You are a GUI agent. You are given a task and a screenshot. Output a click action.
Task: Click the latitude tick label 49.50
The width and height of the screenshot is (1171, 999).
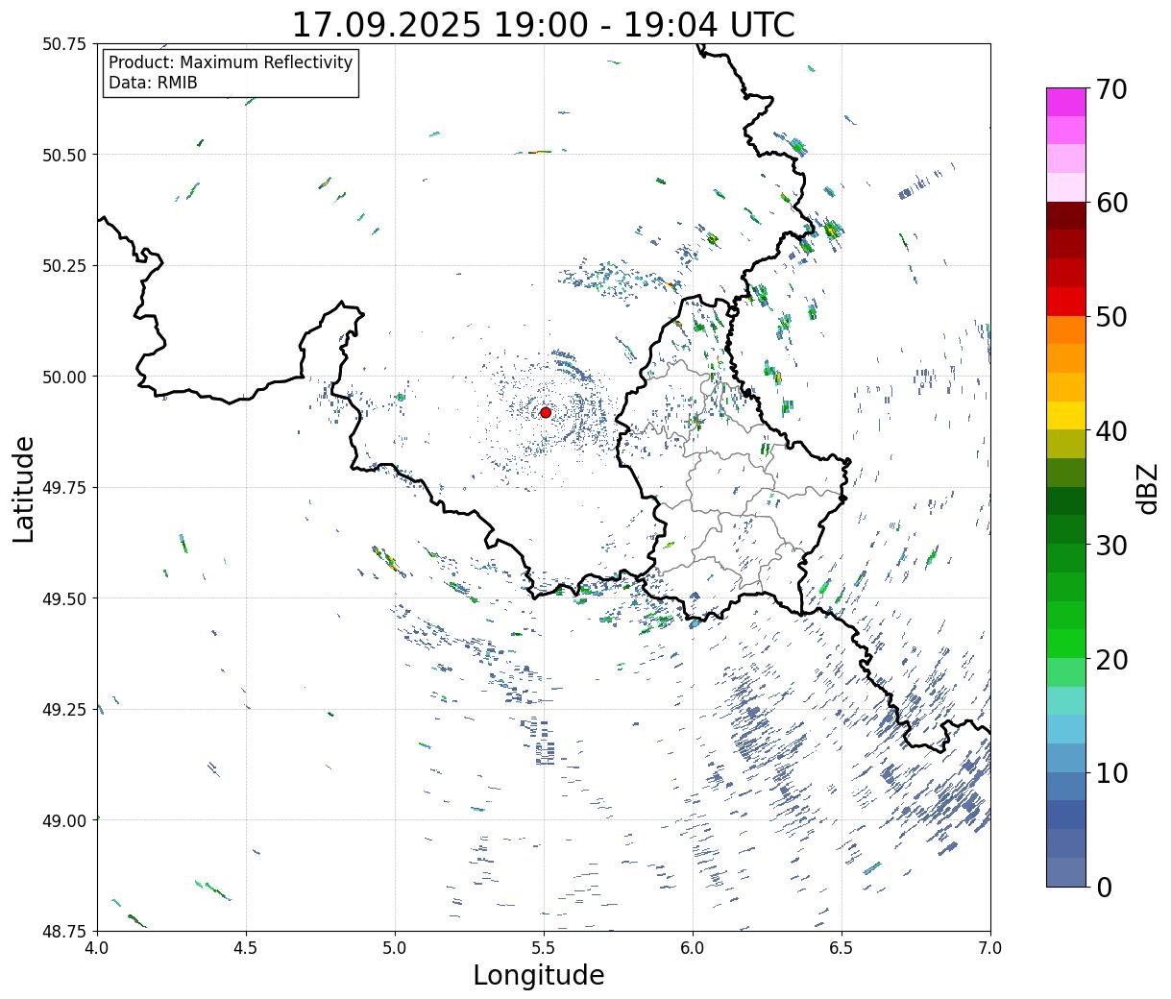63,598
